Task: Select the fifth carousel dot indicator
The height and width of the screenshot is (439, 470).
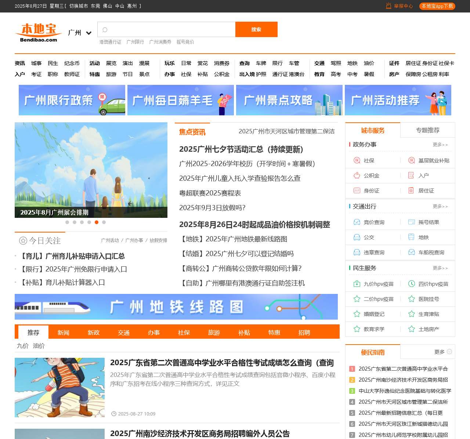Action: 97,222
